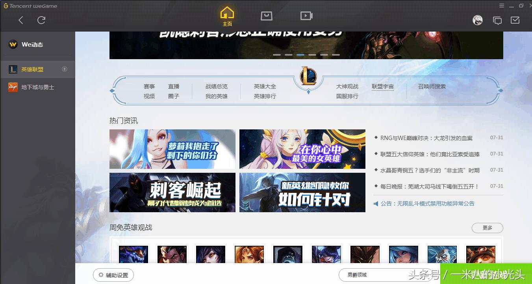This screenshot has height=284, width=532.
Task: Select 地下城与勇士 in the game sidebar
Action: coord(38,87)
